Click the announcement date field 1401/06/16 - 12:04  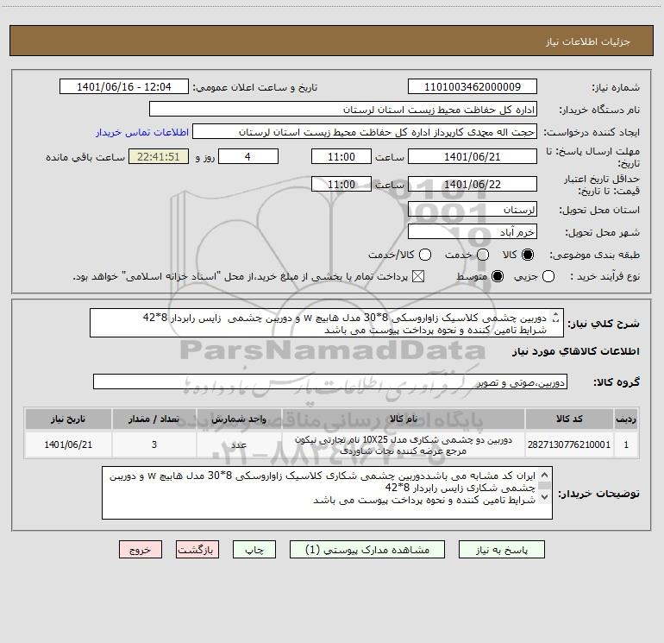click(x=124, y=87)
